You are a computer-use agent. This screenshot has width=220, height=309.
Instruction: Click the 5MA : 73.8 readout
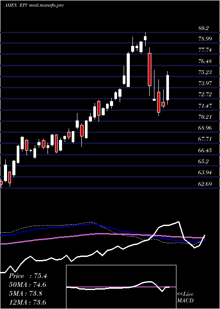point(26,294)
